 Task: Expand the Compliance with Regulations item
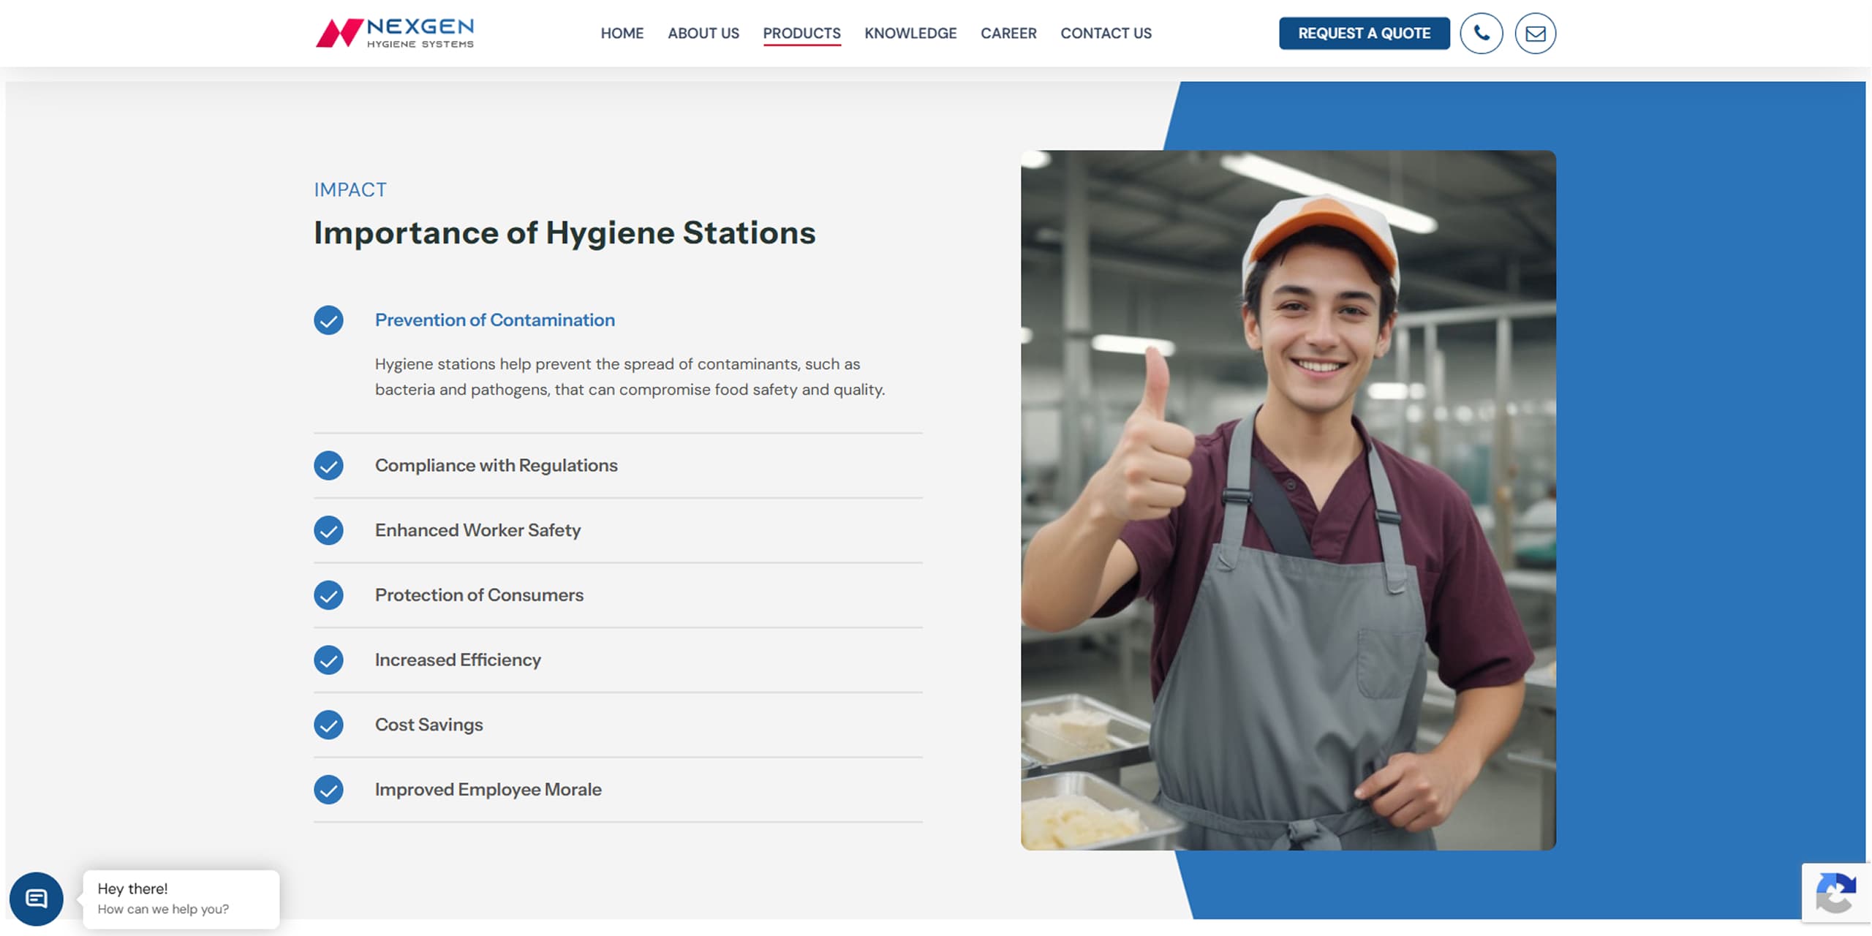pyautogui.click(x=618, y=466)
